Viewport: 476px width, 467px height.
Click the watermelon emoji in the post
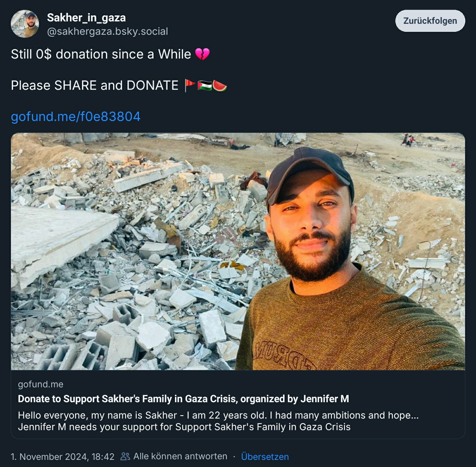pos(220,86)
